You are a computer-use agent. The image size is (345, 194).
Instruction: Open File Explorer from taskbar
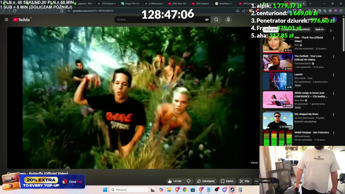(x=169, y=190)
